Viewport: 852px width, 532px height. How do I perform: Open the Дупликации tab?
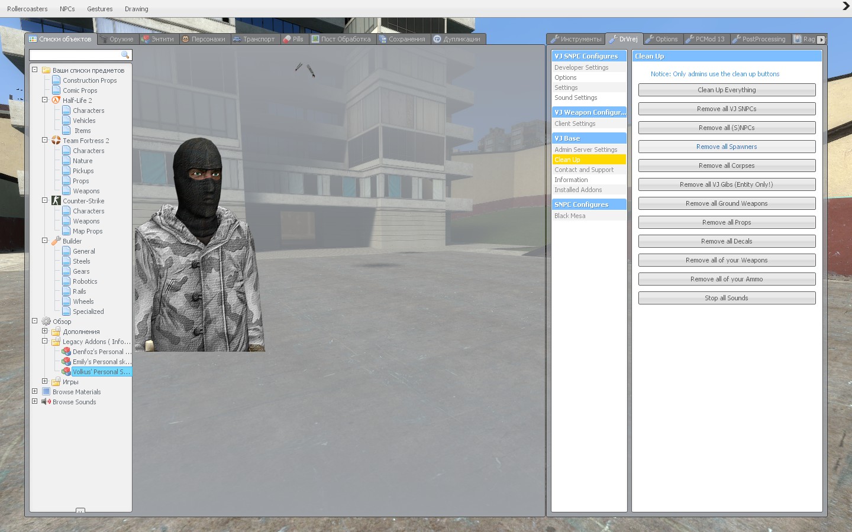457,39
